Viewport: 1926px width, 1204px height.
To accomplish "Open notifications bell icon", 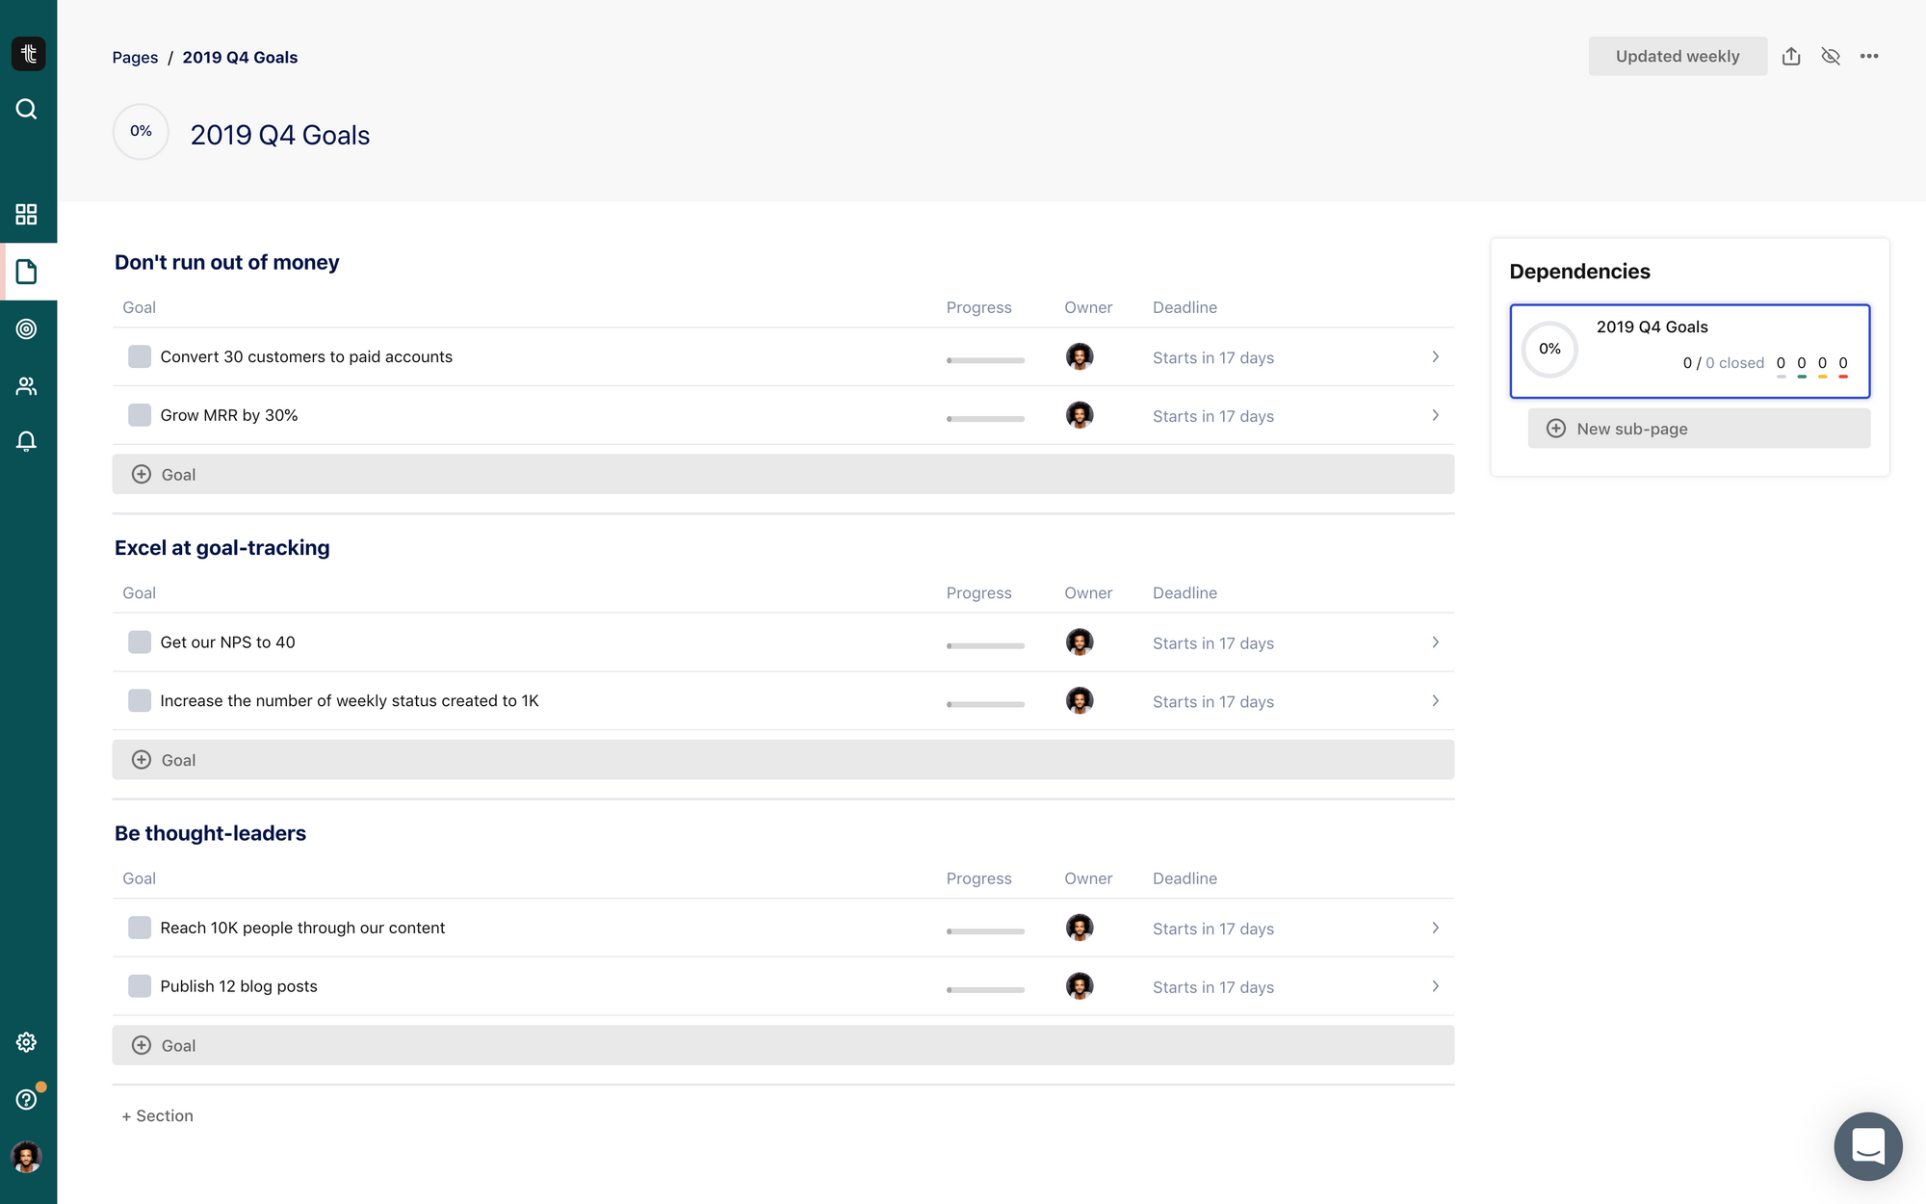I will pos(27,441).
